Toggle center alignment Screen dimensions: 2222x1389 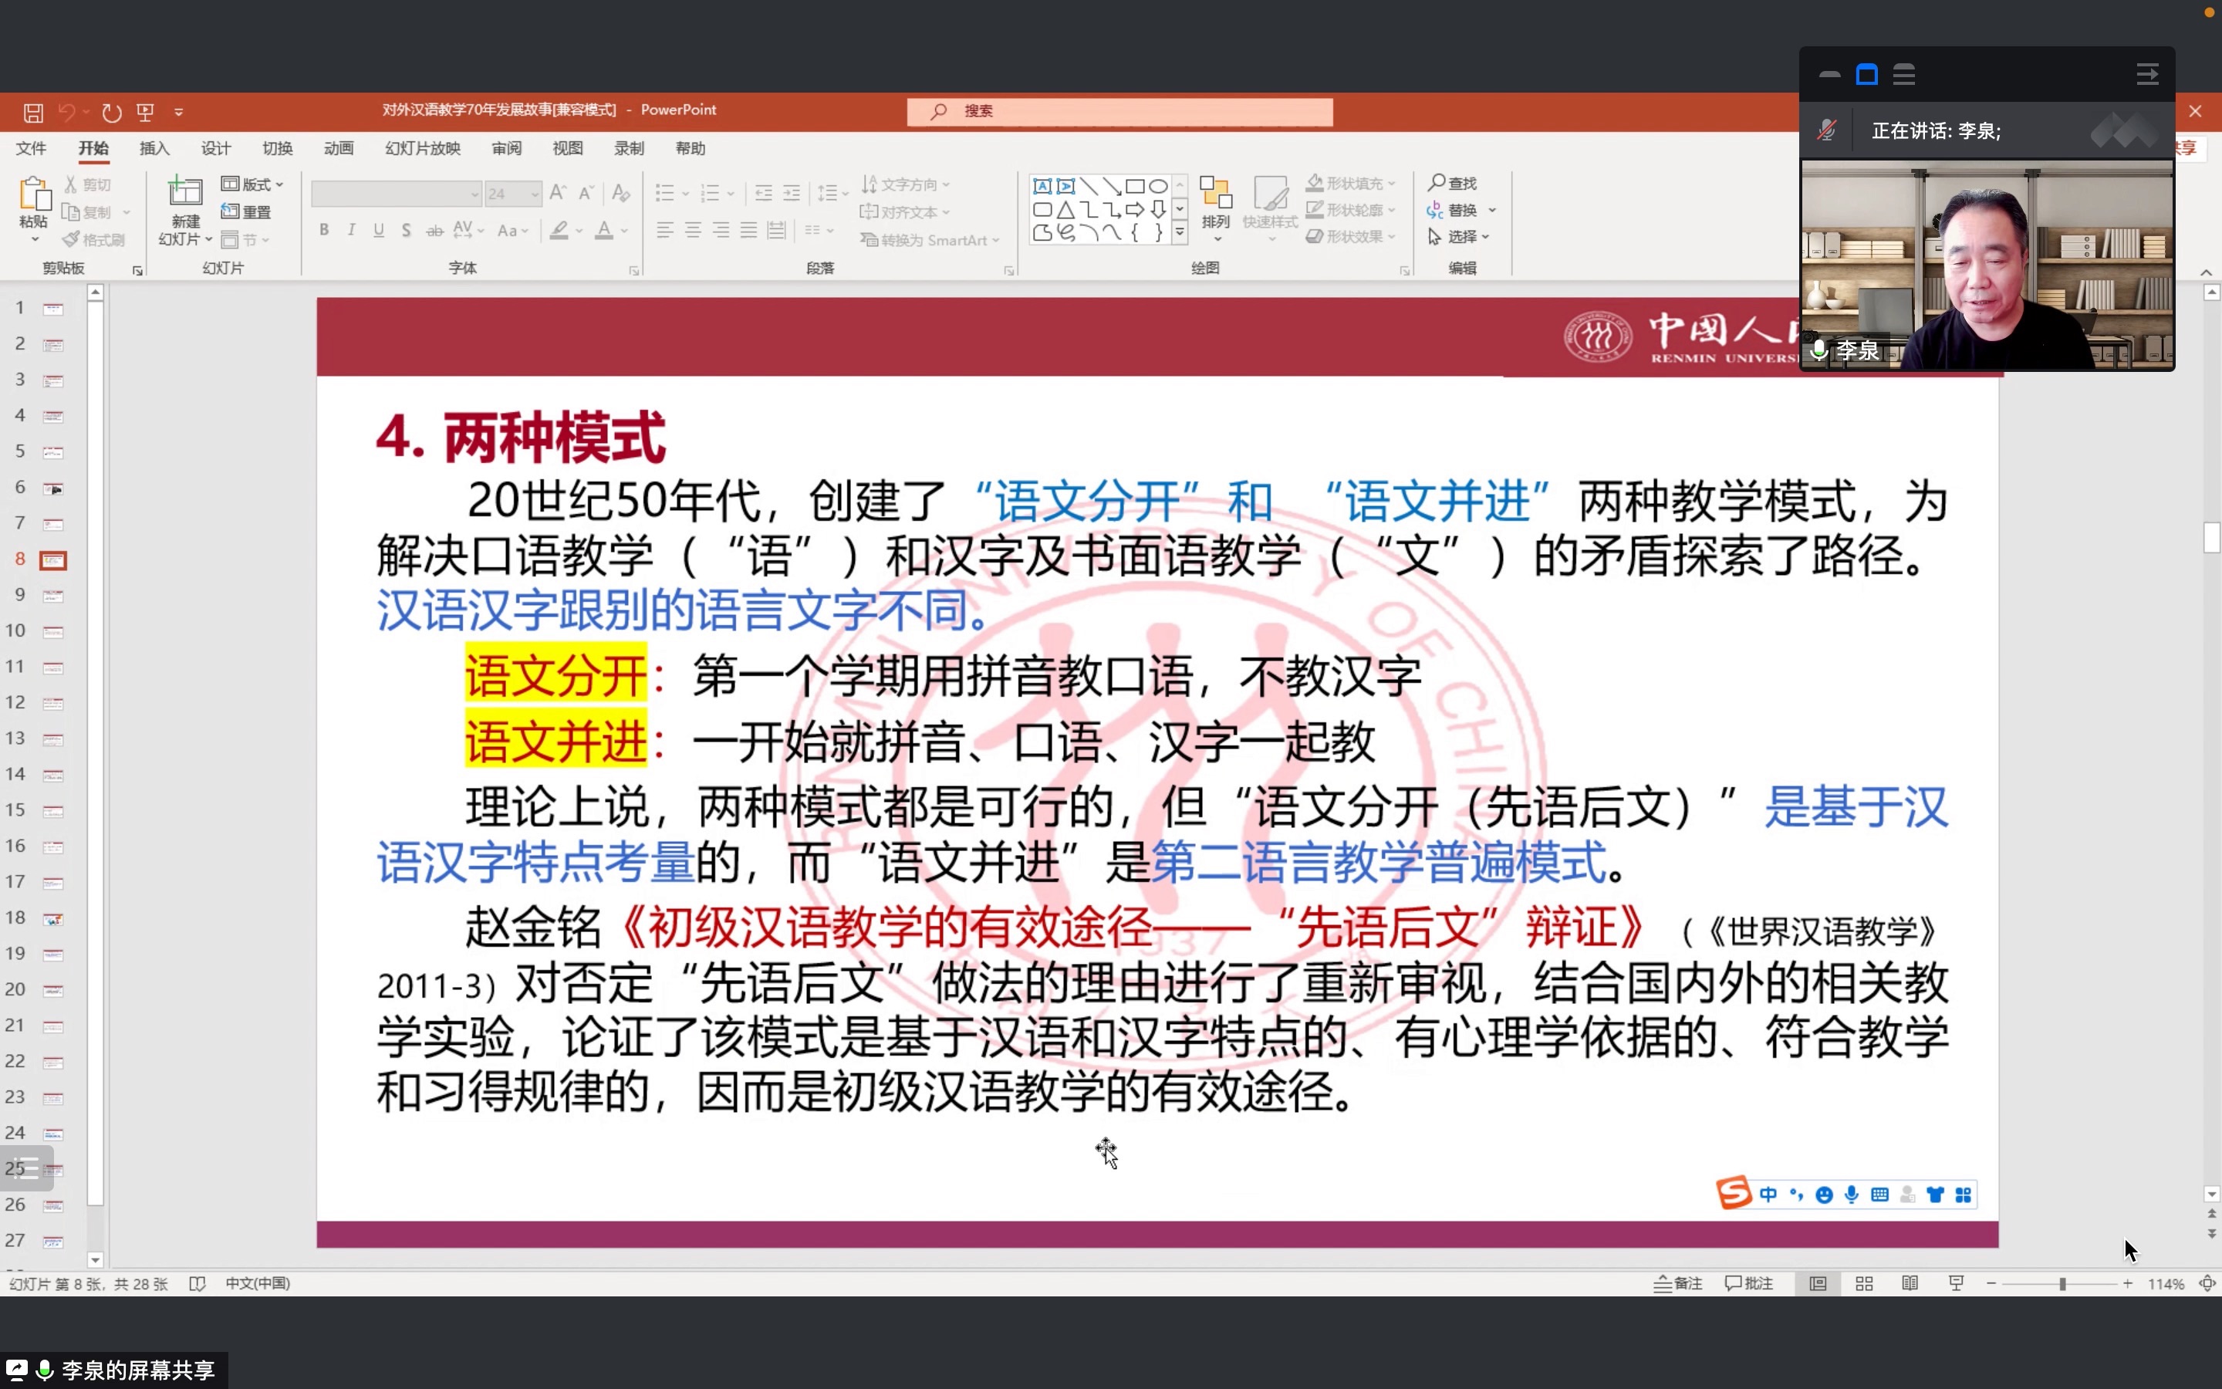coord(694,230)
